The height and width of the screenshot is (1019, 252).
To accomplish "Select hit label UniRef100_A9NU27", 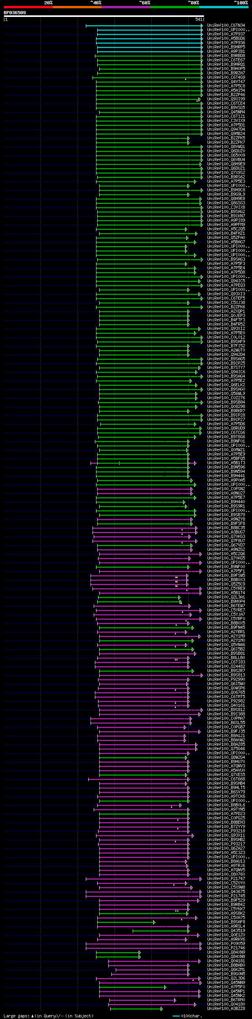I will pyautogui.click(x=226, y=494).
